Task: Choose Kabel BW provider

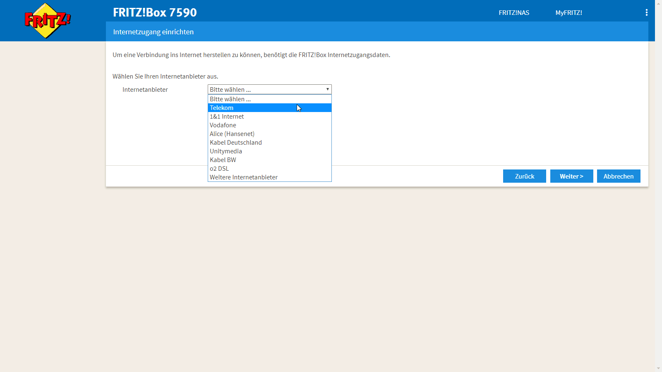Action: (x=270, y=160)
